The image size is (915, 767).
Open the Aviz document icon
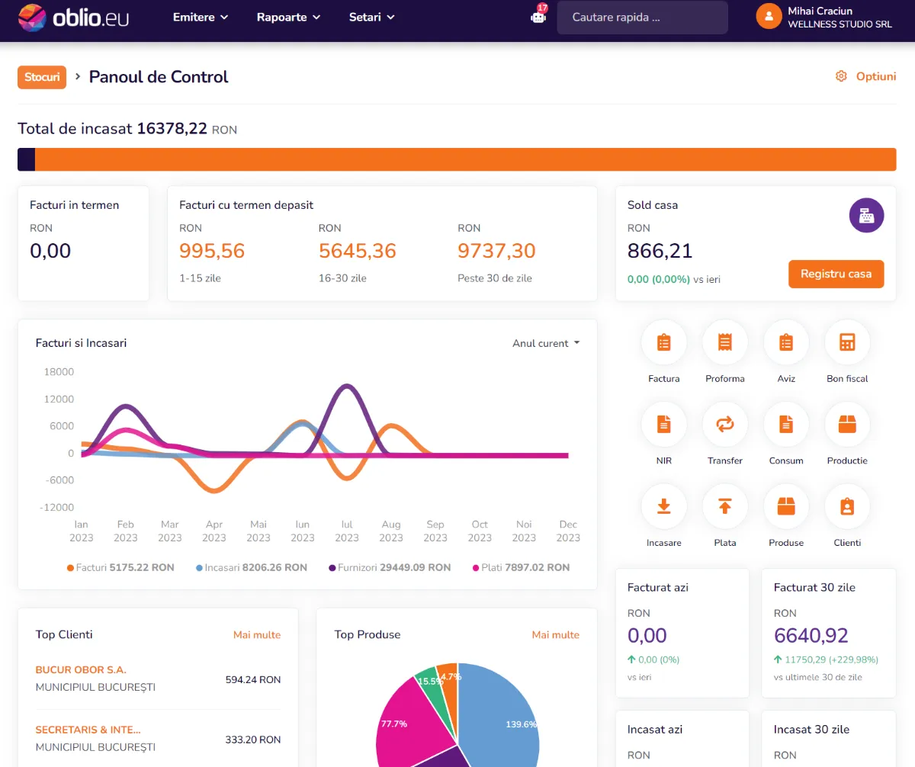coord(786,343)
